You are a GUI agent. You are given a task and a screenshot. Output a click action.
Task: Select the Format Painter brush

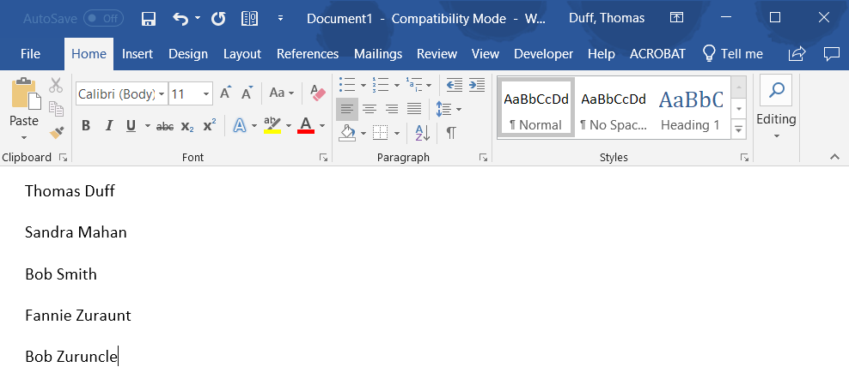pos(57,132)
